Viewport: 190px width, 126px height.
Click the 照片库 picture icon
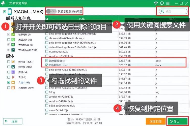(13, 67)
